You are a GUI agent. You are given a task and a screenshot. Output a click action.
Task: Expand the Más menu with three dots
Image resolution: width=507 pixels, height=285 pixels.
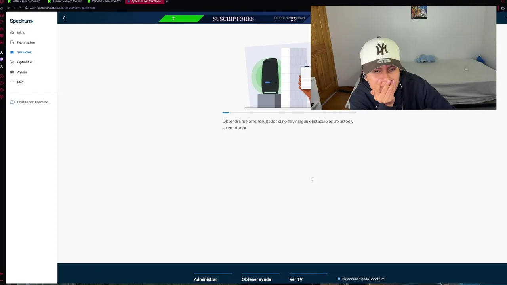(x=17, y=82)
